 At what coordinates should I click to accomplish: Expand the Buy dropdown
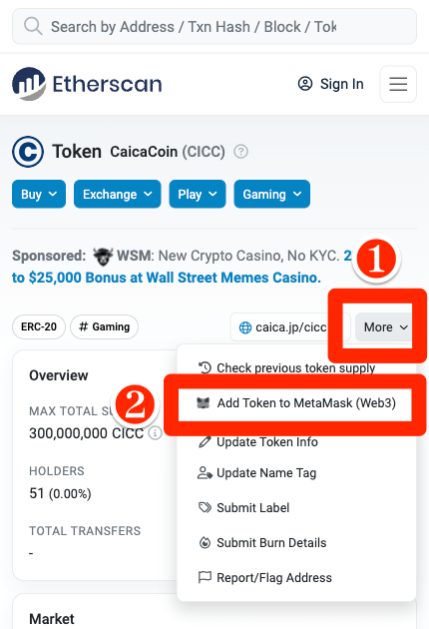pos(39,194)
